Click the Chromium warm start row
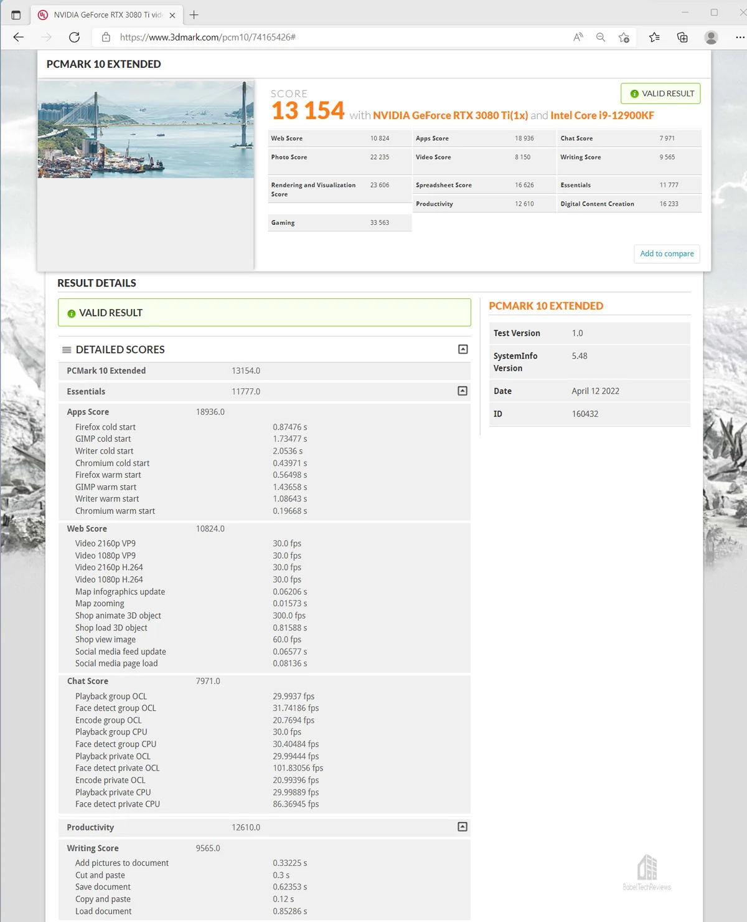The image size is (747, 922). coord(265,511)
